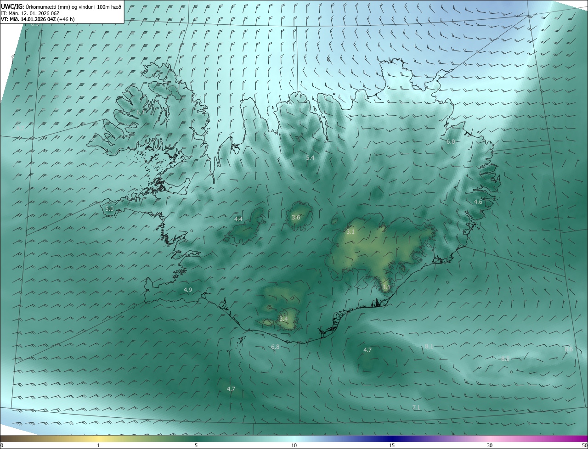588x449 pixels.
Task: Click the 6.1 value over the Westfjords
Action: [x=141, y=112]
